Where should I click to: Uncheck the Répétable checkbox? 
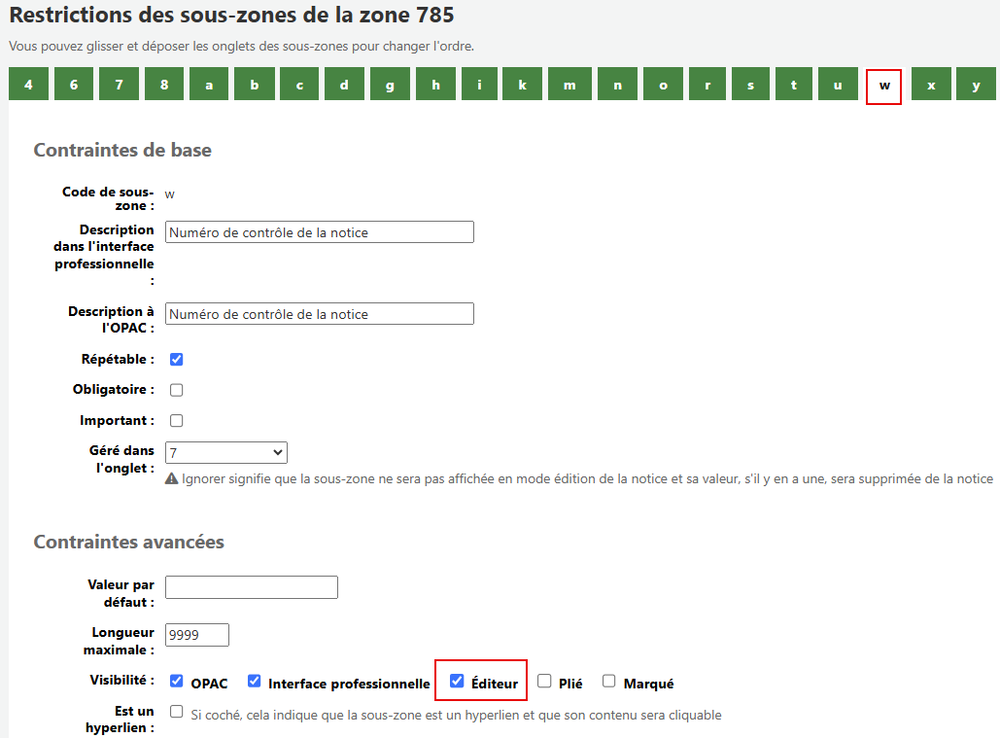176,359
